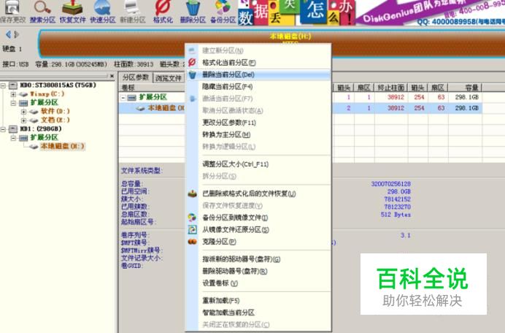Close the left disk tree panel
The image size is (505, 333).
tap(112, 76)
